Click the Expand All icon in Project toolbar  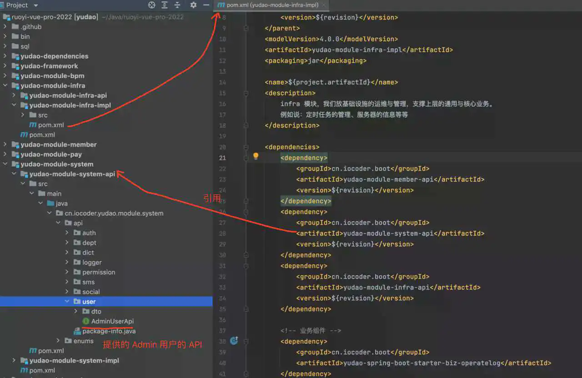pyautogui.click(x=165, y=5)
